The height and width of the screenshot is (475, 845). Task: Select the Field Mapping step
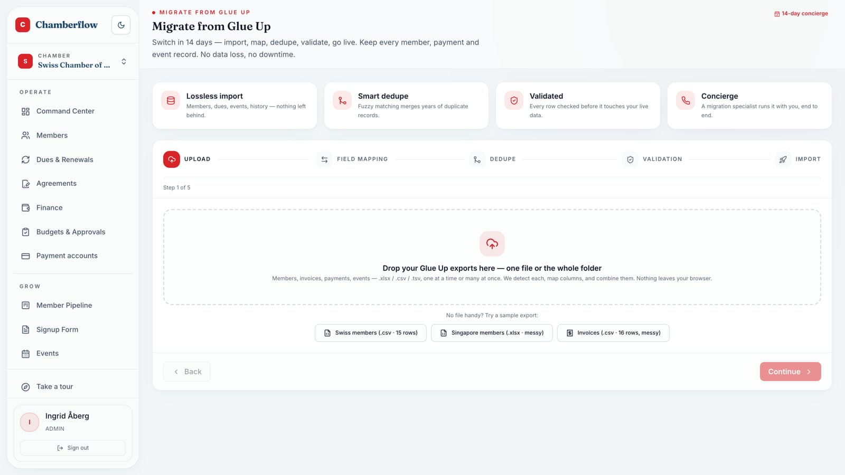tap(352, 159)
